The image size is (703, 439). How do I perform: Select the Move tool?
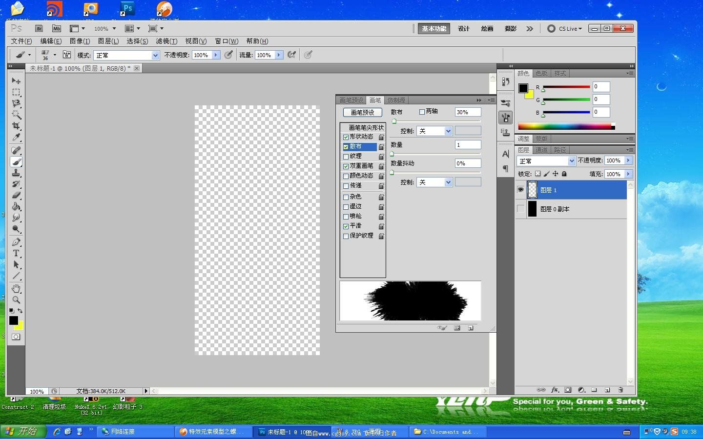coord(16,80)
